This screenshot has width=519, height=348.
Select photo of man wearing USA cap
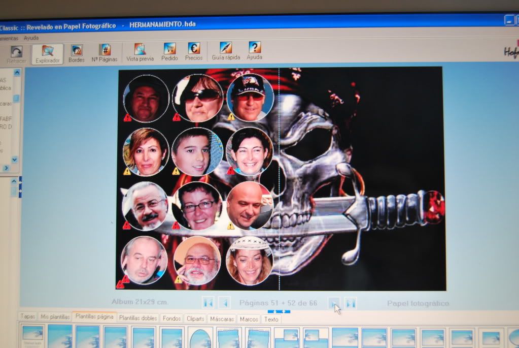click(x=250, y=98)
